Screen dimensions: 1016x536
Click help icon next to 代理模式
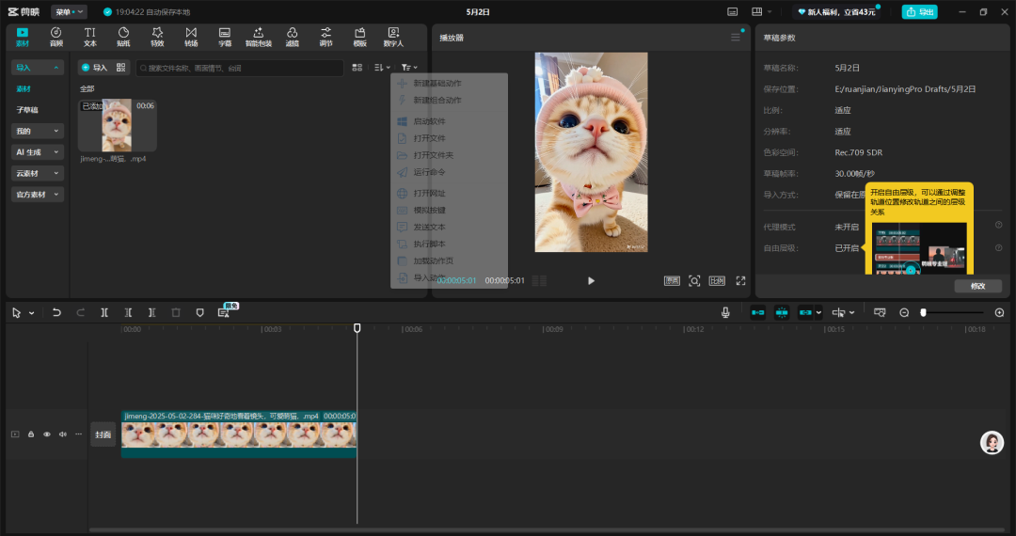tap(998, 226)
